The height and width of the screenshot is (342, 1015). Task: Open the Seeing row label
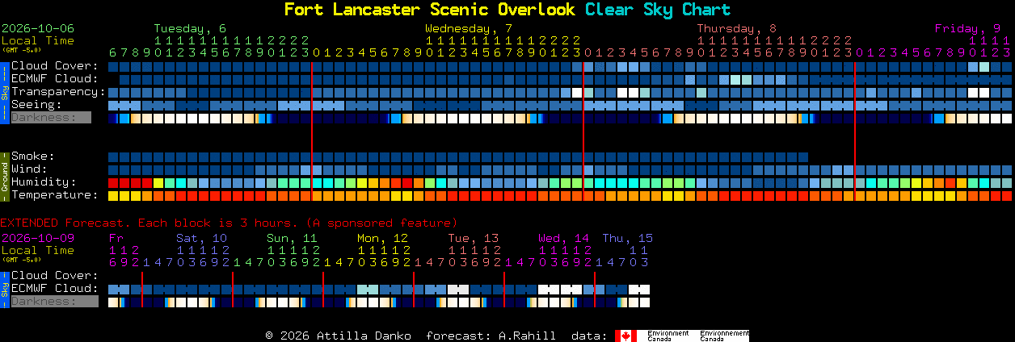(x=36, y=105)
